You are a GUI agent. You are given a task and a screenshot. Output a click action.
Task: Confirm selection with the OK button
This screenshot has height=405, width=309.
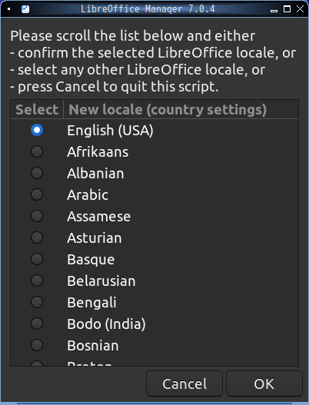tap(264, 383)
